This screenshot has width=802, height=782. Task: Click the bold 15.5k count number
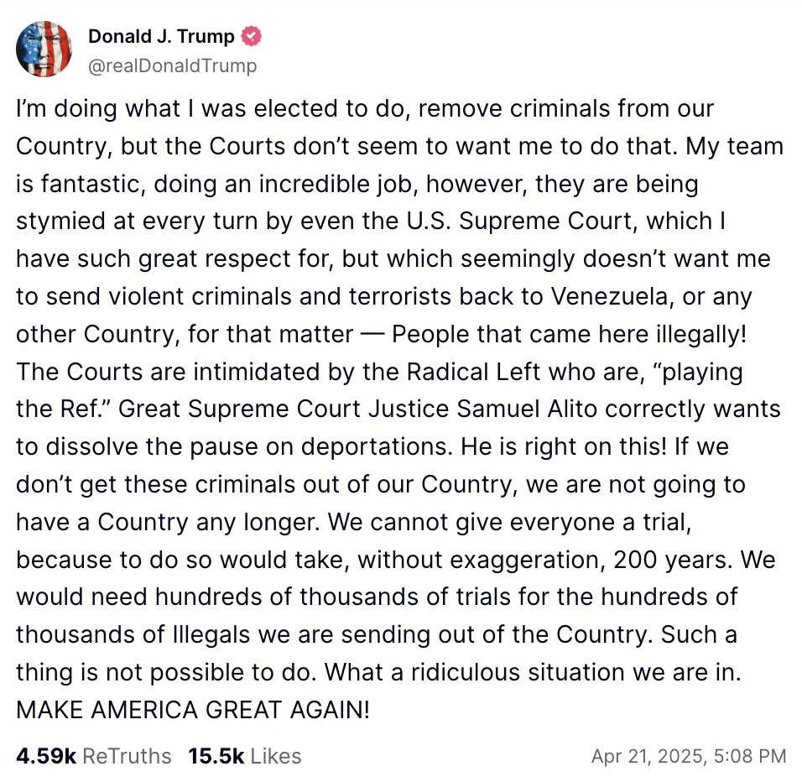click(216, 756)
